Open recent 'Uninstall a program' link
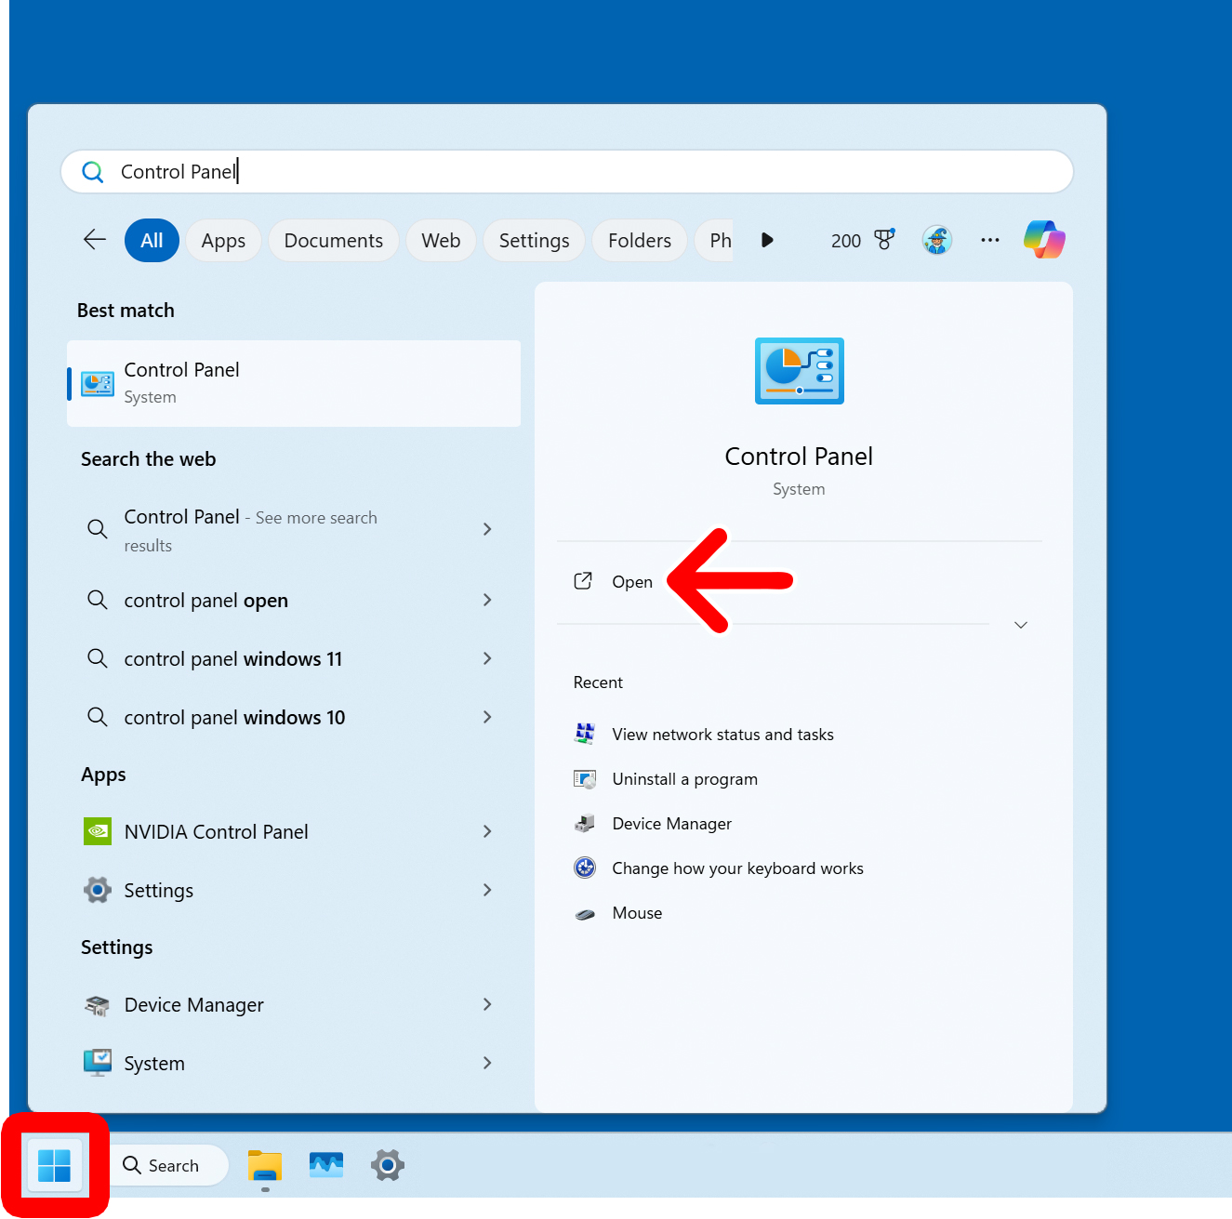 pos(684,779)
